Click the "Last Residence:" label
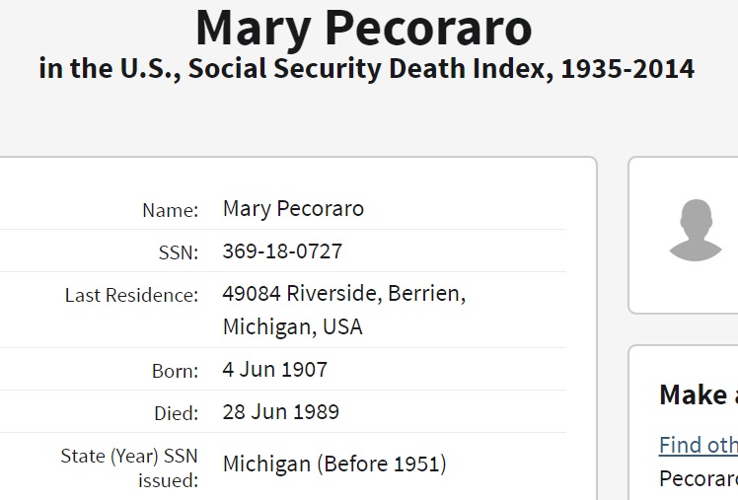This screenshot has width=738, height=500. (131, 295)
